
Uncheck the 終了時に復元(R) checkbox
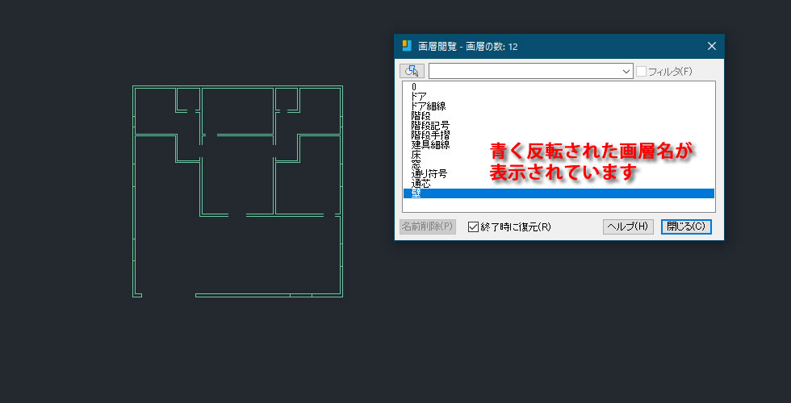473,226
